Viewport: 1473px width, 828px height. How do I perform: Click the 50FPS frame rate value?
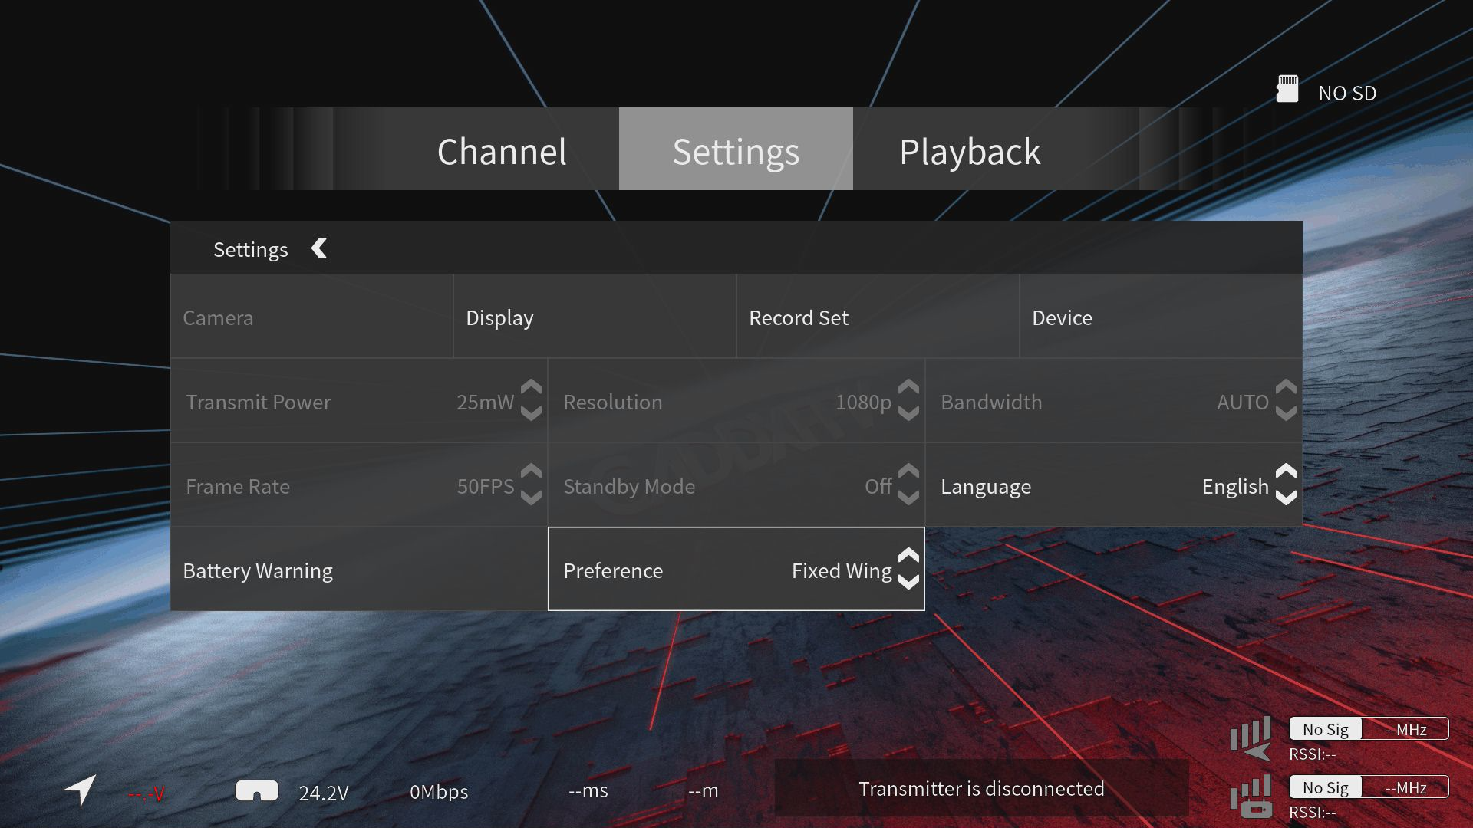(486, 486)
